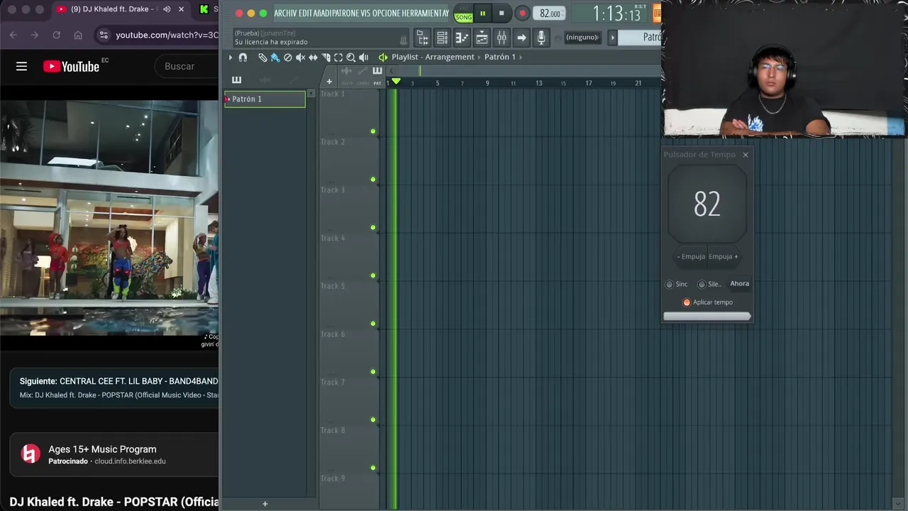Mute Track 2 with its green dot
Image resolution: width=908 pixels, height=511 pixels.
coord(373,180)
